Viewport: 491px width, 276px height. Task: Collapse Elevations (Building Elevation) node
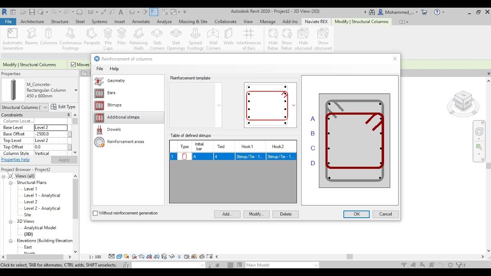pyautogui.click(x=11, y=241)
